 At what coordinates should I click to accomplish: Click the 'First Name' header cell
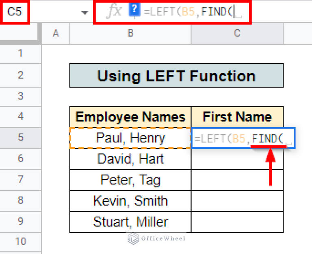click(237, 117)
